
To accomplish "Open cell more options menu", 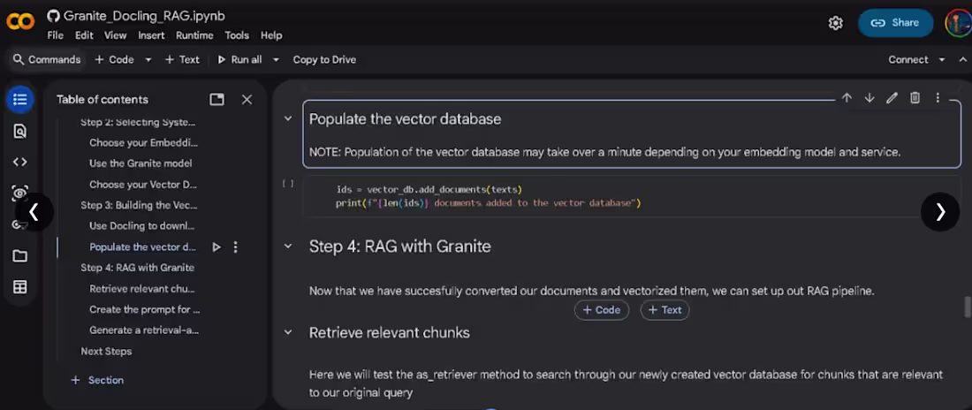I will point(938,98).
